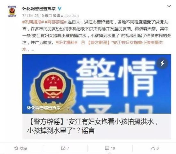Image resolution: width=176 pixels, height=154 pixels.
Task: Open the post options chevron menu
Action: click(x=169, y=6)
